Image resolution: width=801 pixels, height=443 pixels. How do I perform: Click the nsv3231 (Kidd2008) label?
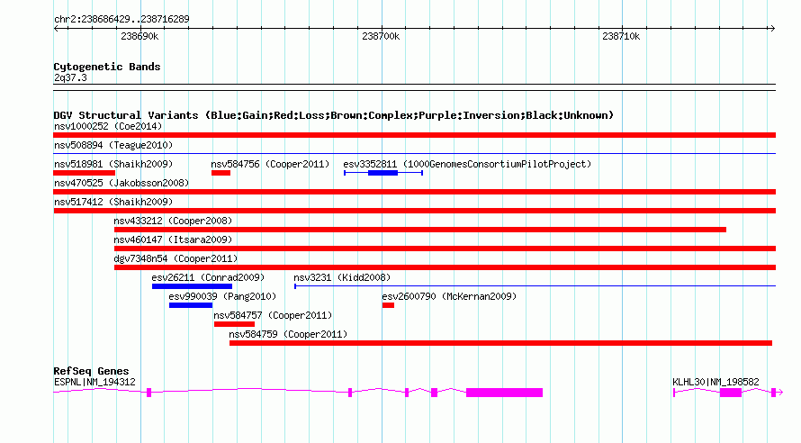(342, 277)
